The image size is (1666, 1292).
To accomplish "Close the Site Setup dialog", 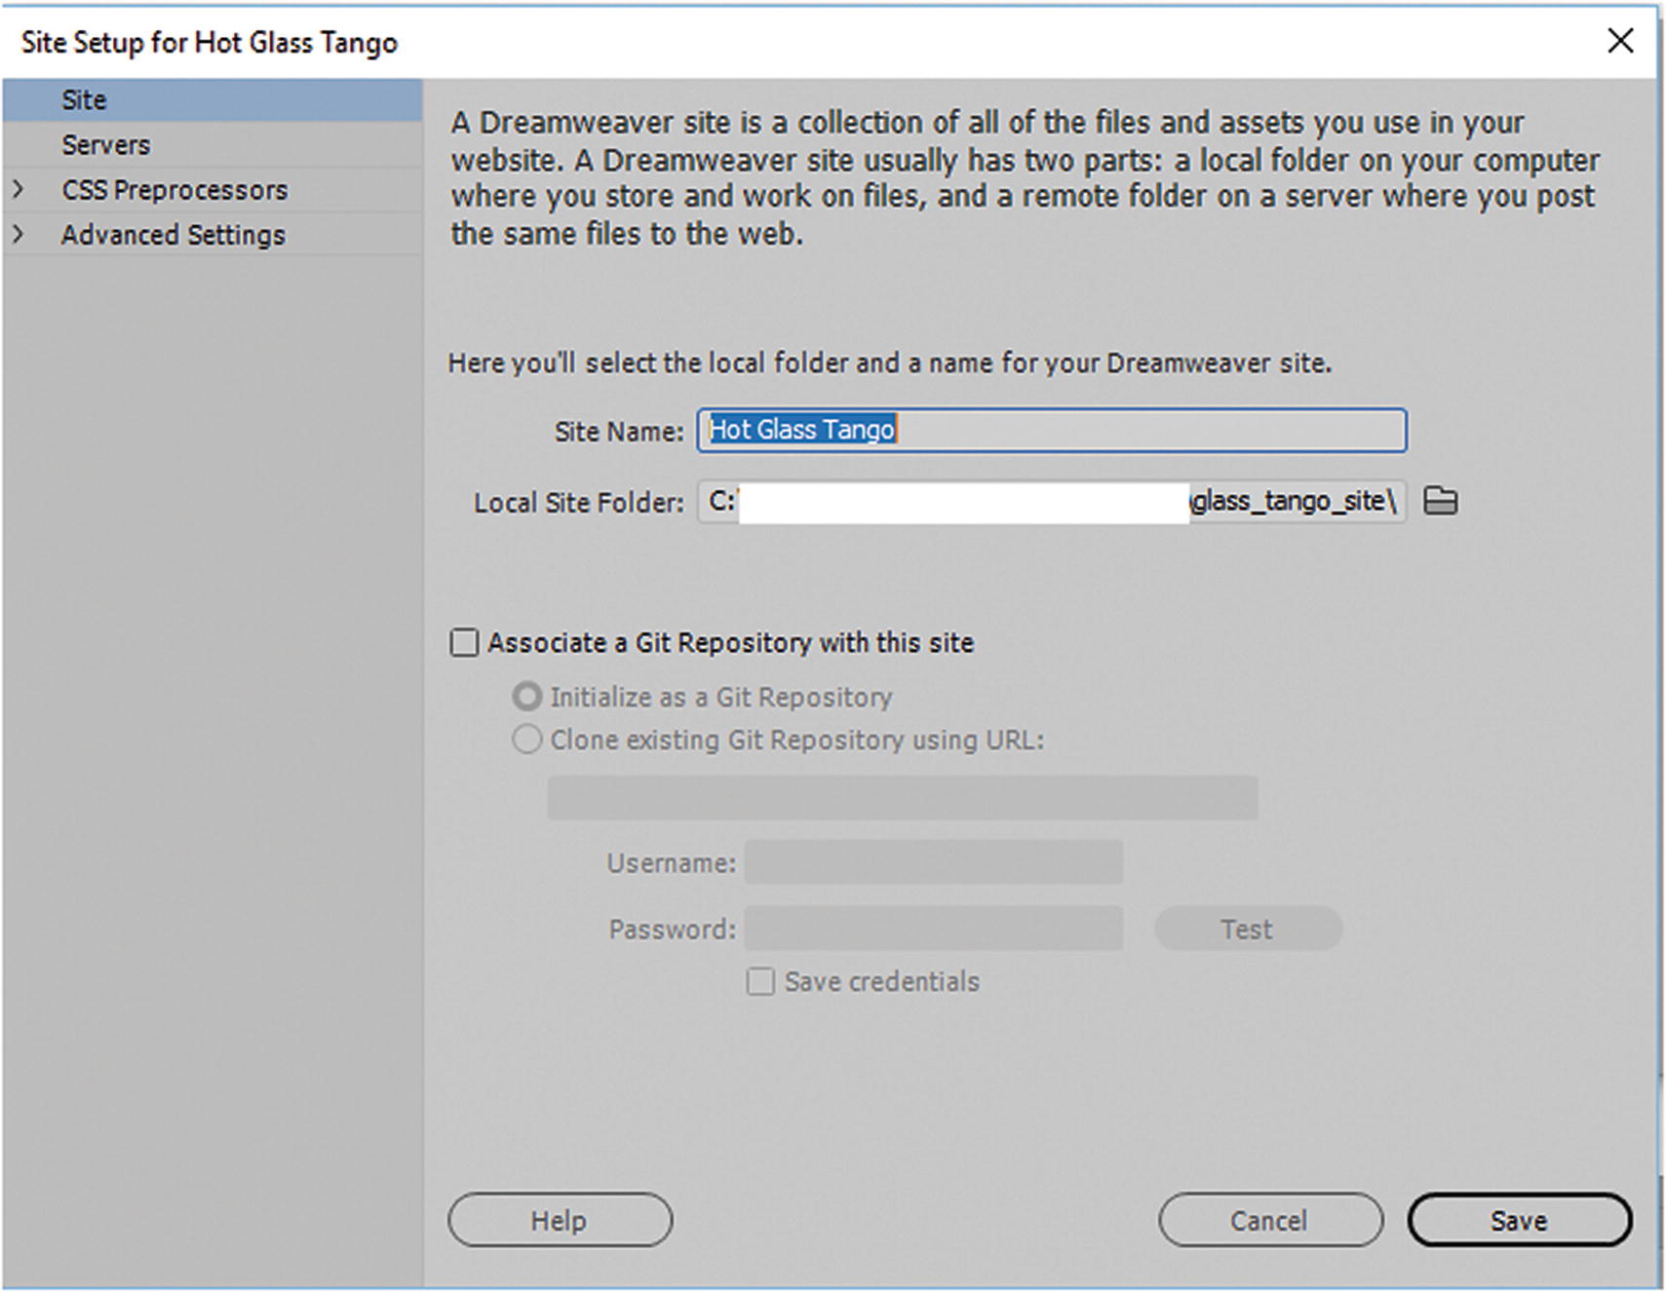I will (1620, 41).
